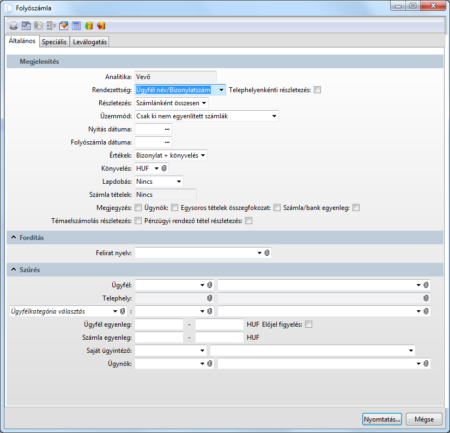450x433 pixels.
Task: Click the paperclip icon beside Felirat nyelv
Action: [267, 253]
